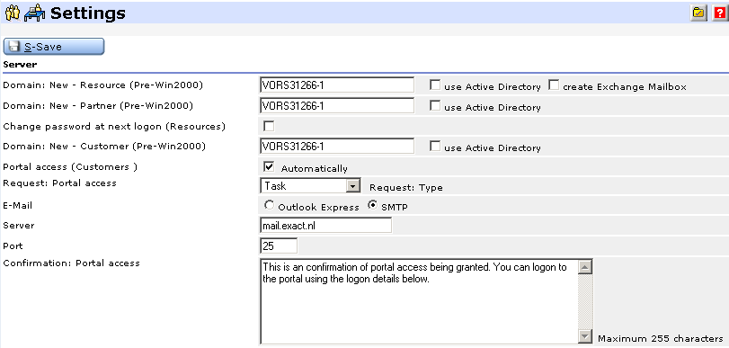Select the SMTP radio button
The image size is (729, 348).
tap(372, 205)
